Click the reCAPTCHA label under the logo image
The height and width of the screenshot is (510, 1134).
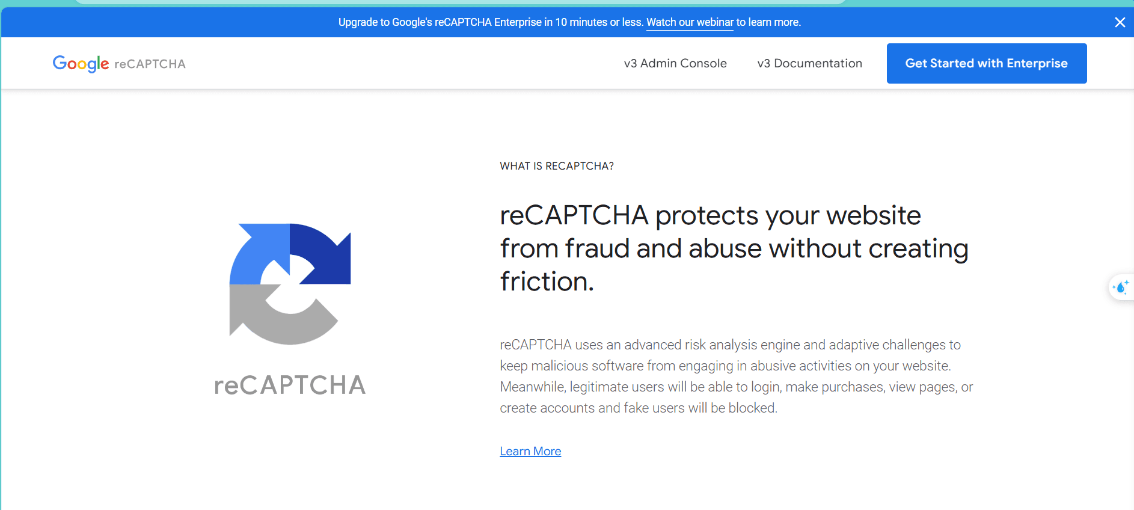click(290, 385)
